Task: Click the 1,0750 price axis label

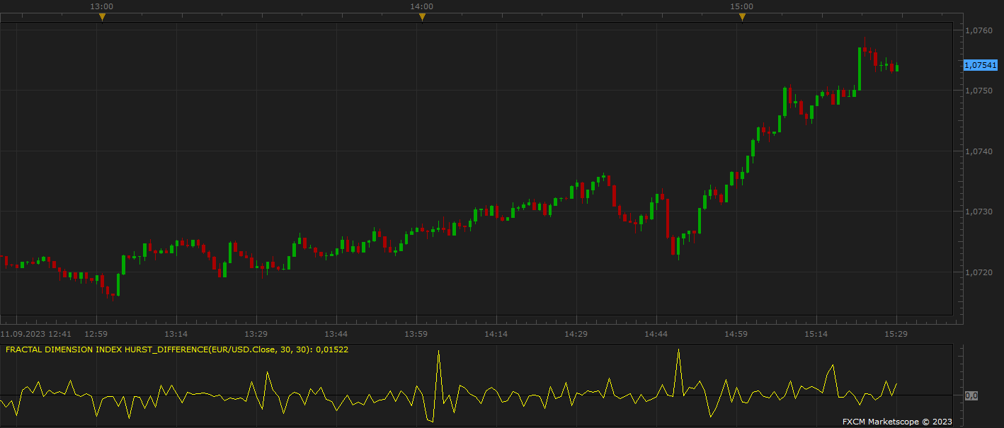Action: coord(979,91)
